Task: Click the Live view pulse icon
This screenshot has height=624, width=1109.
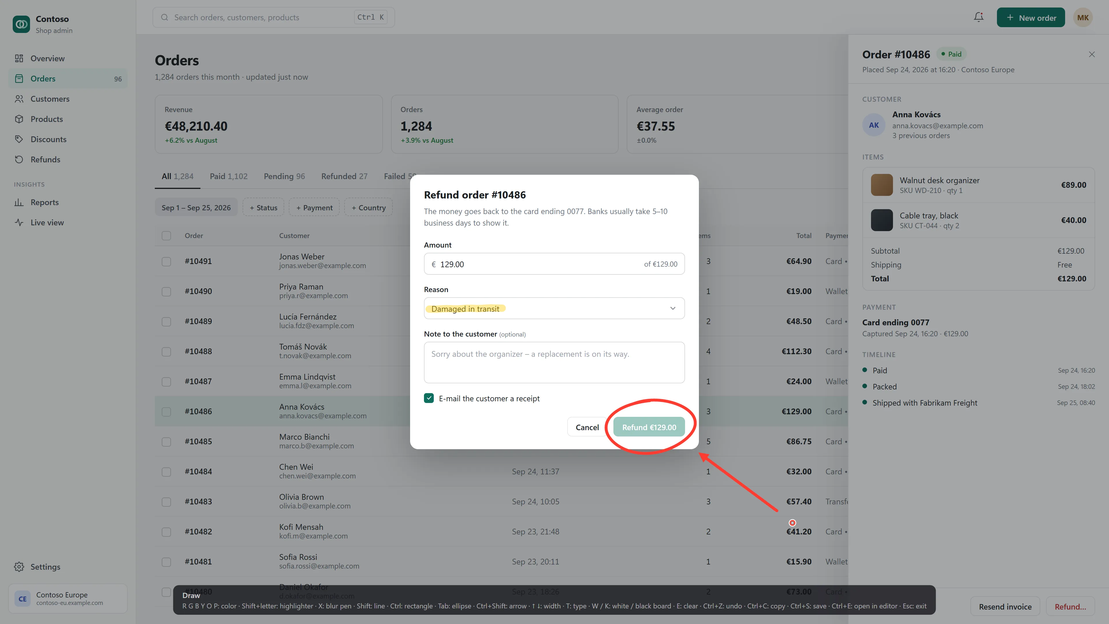Action: point(19,222)
